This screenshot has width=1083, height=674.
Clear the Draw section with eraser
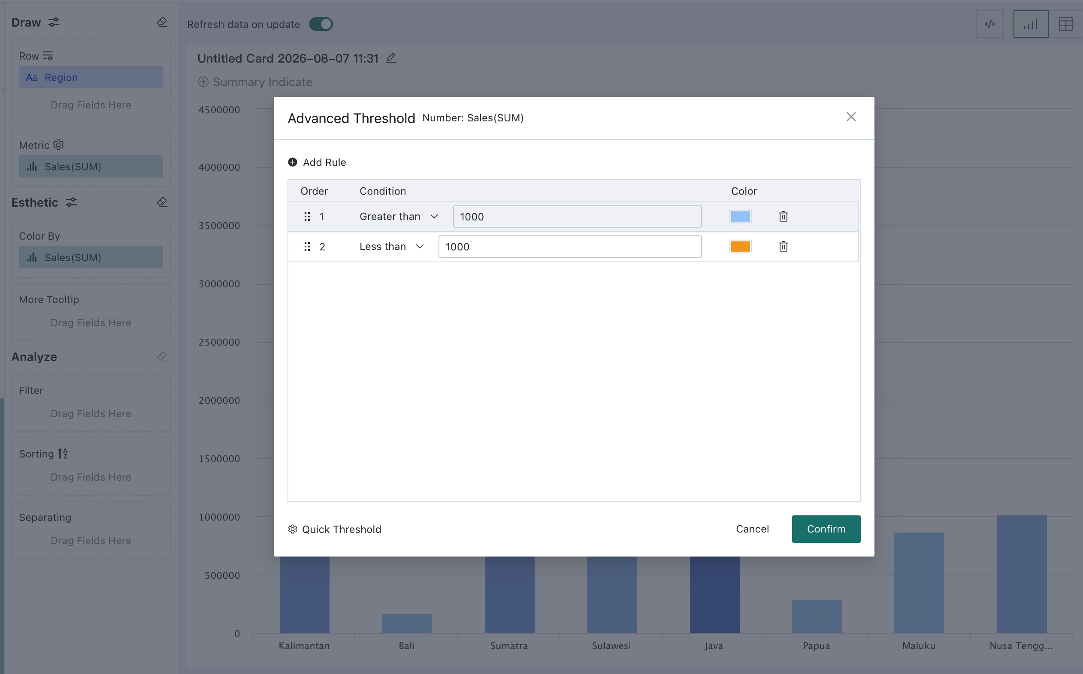click(x=162, y=22)
